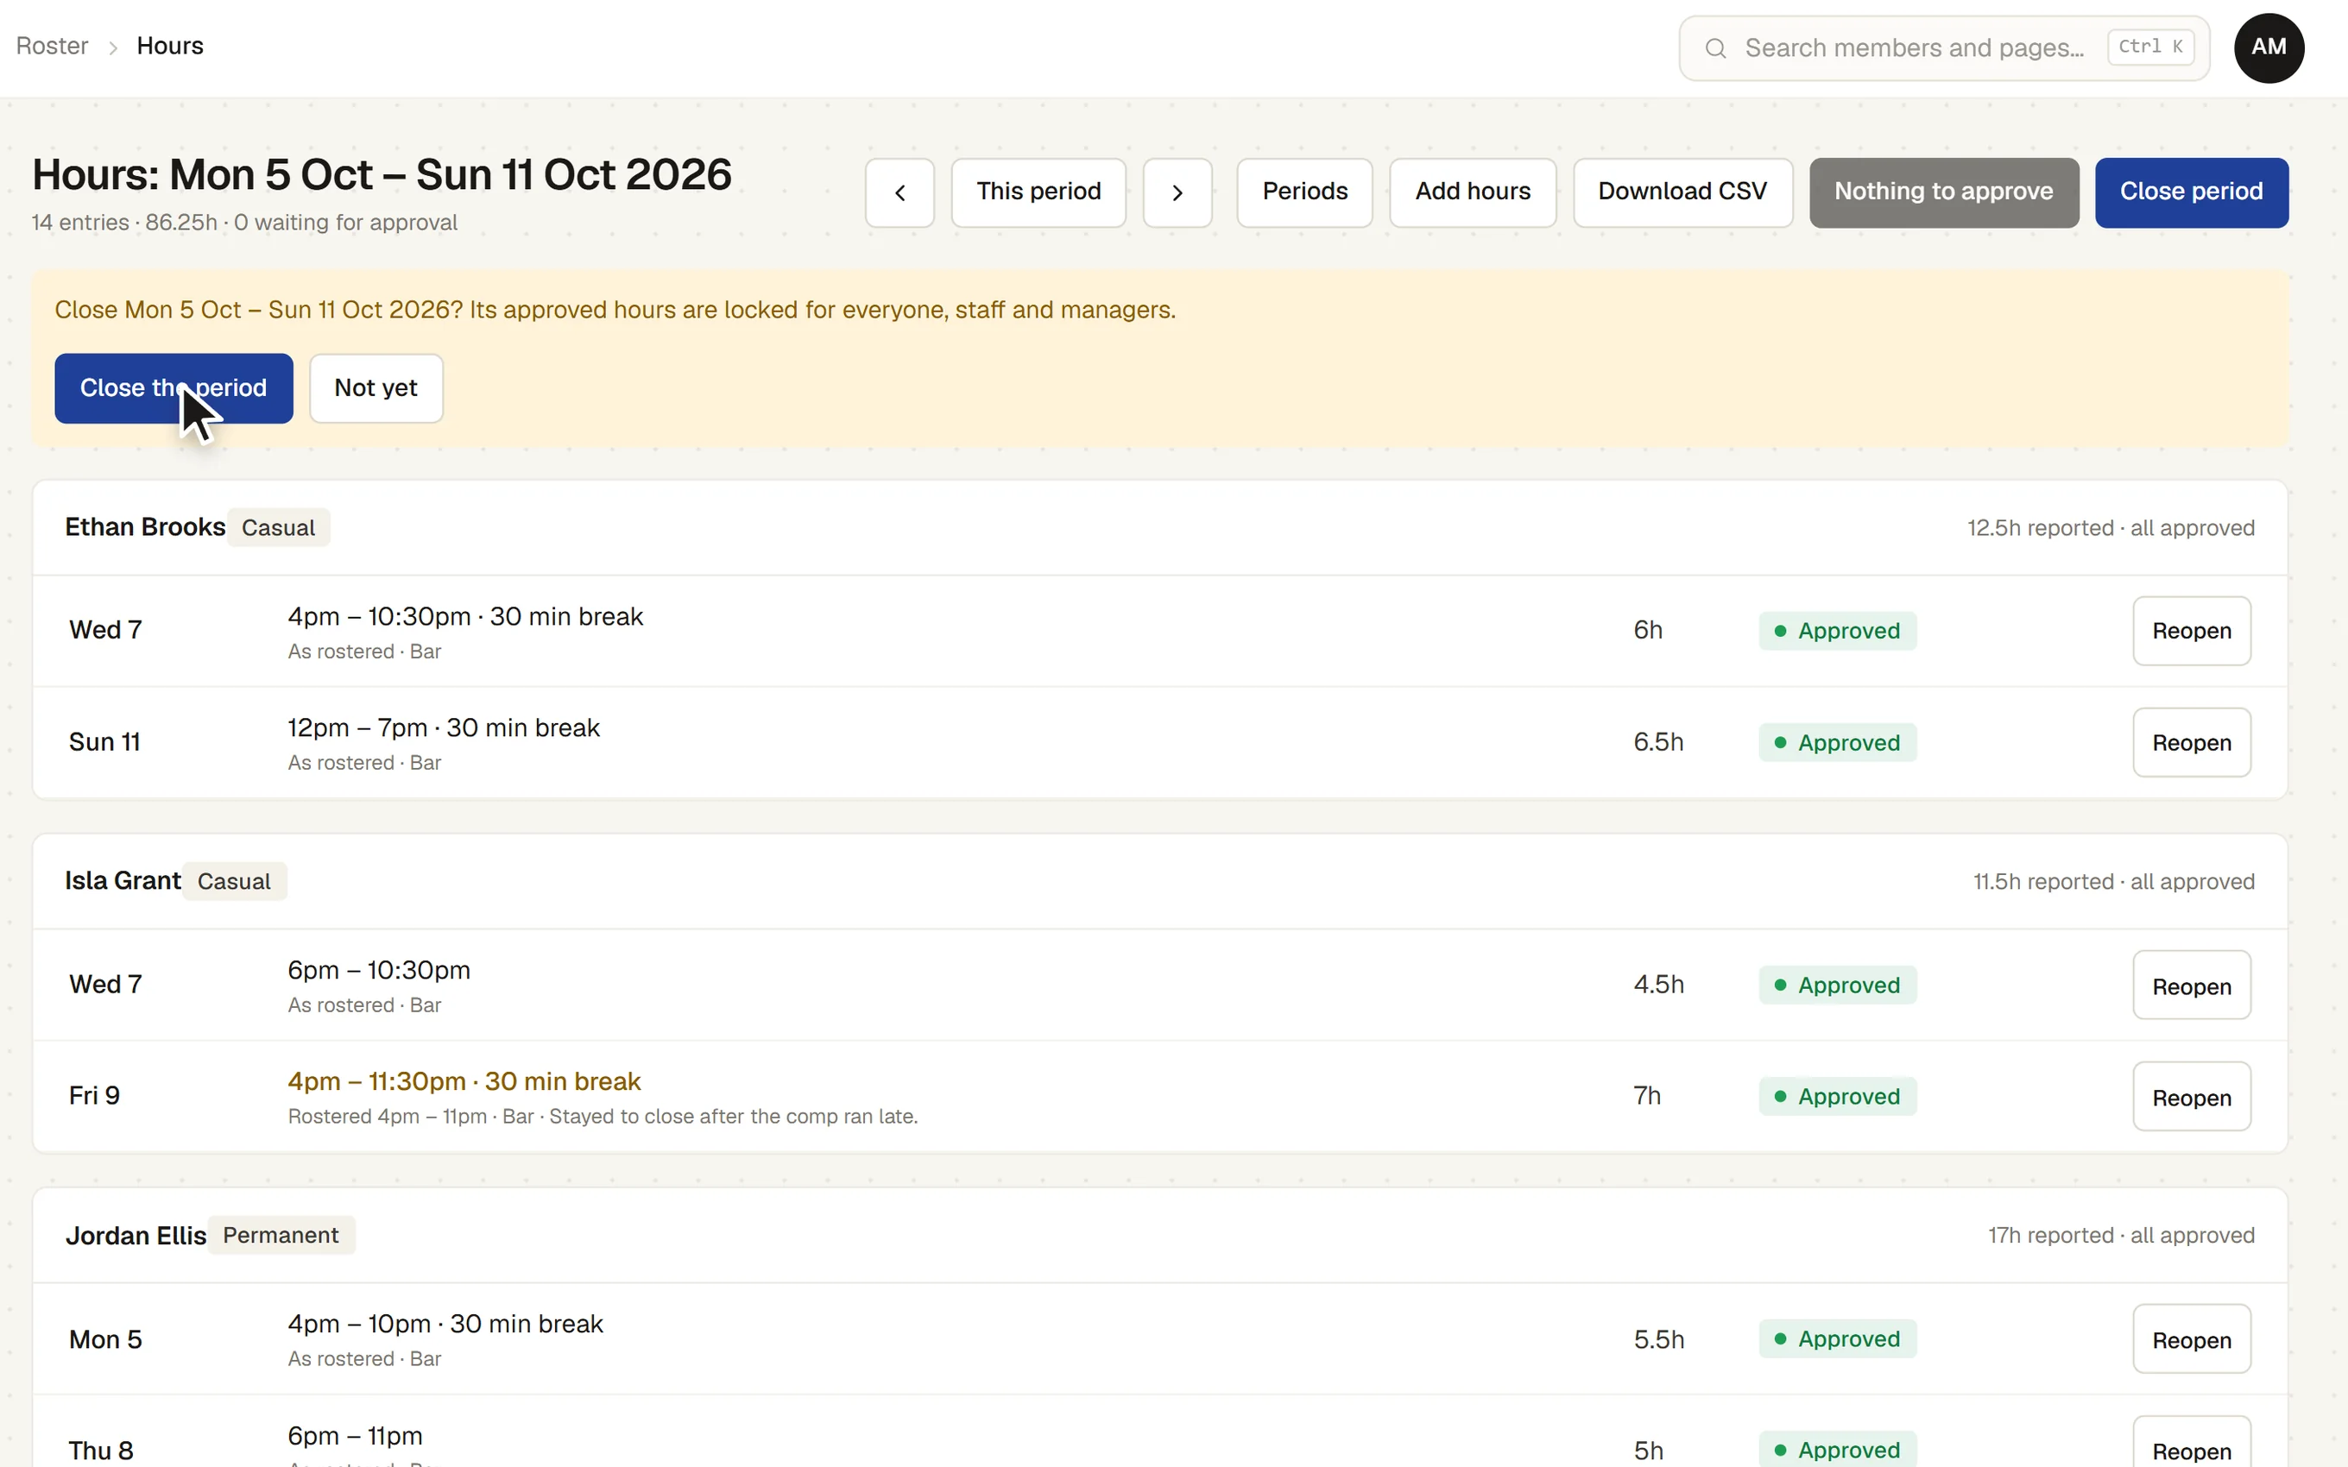Screen dimensions: 2348x1467
Task: Open the AM user avatar menu
Action: pyautogui.click(x=2269, y=47)
